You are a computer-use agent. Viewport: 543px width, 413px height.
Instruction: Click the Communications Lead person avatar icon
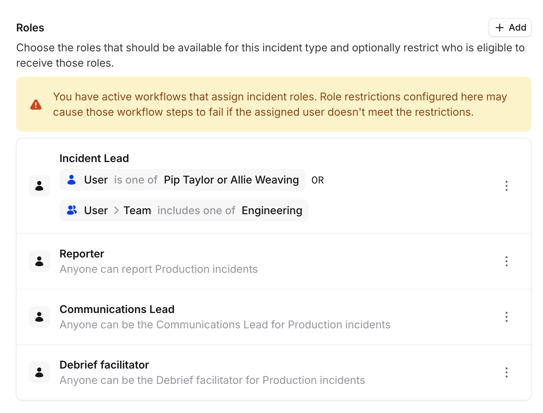pos(39,316)
